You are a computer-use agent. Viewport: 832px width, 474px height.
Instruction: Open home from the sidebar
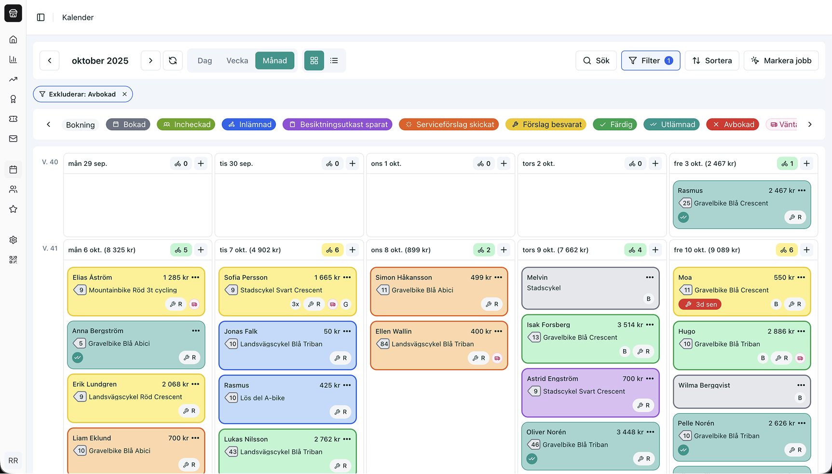point(13,40)
